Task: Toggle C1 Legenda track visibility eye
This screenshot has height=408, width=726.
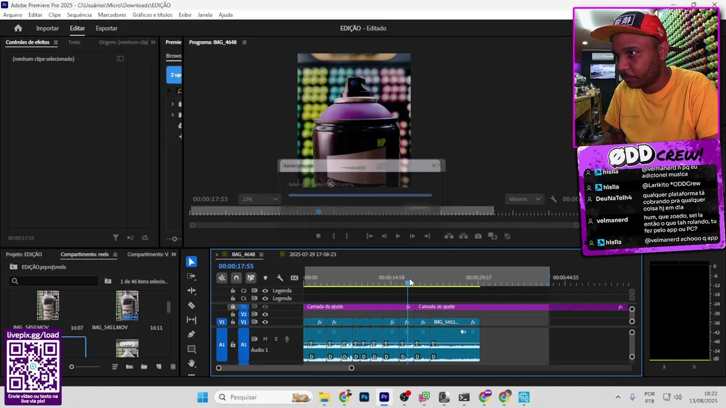Action: pos(265,298)
